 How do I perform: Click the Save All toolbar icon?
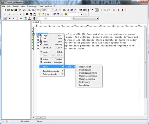16,10
